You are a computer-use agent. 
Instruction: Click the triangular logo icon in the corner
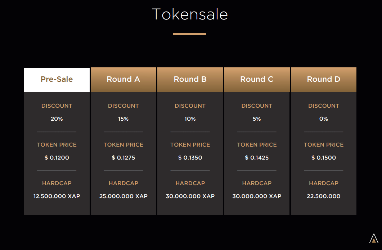(374, 238)
